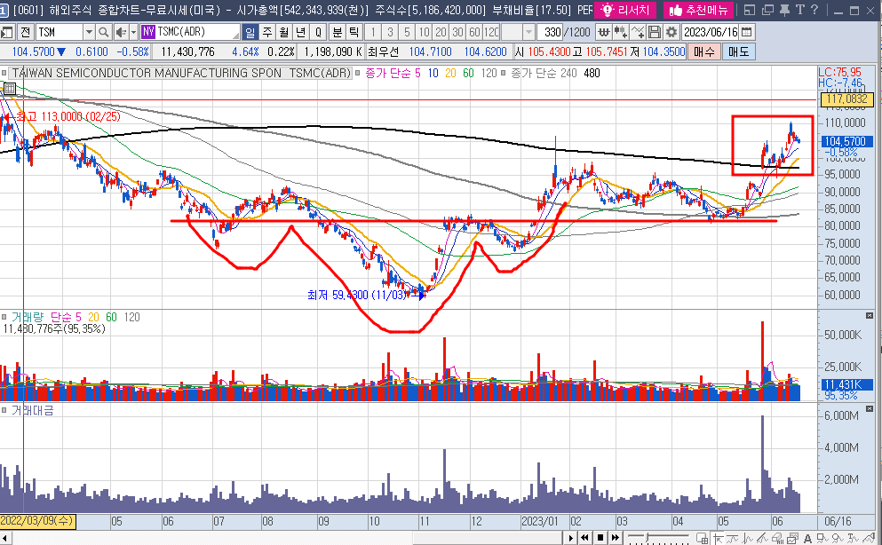Click the 전 button beside symbol field

tap(25, 32)
